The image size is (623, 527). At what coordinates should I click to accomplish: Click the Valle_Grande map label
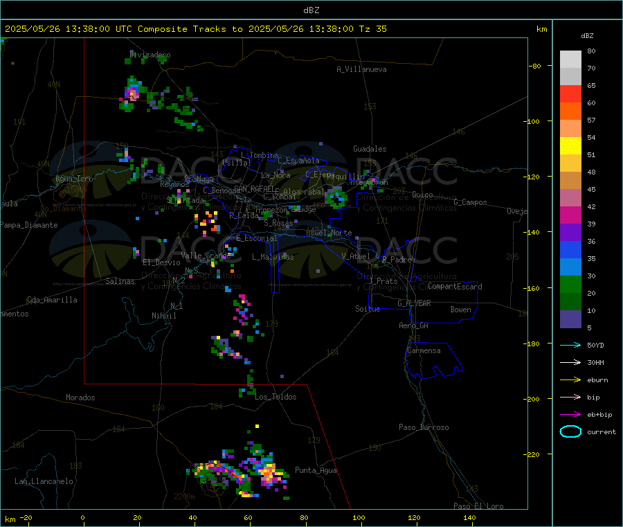[206, 256]
